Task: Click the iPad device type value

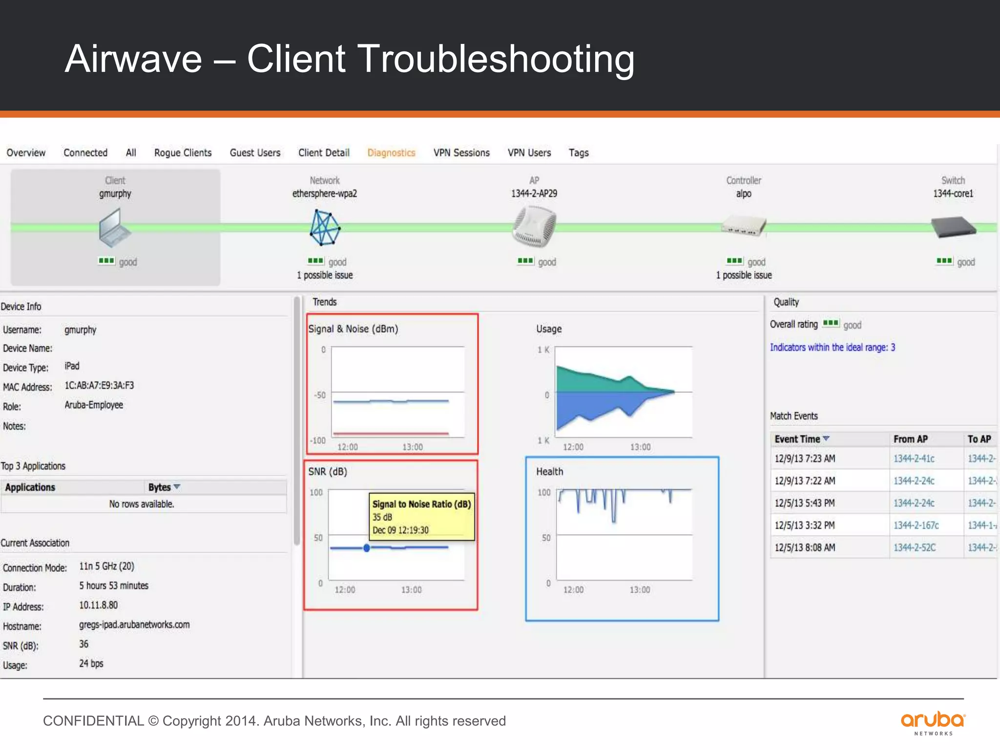Action: 72,366
